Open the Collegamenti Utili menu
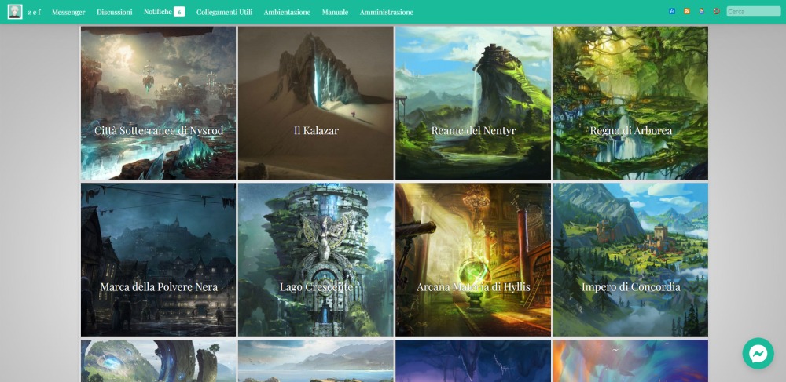Viewport: 786px width, 382px height. (x=224, y=12)
